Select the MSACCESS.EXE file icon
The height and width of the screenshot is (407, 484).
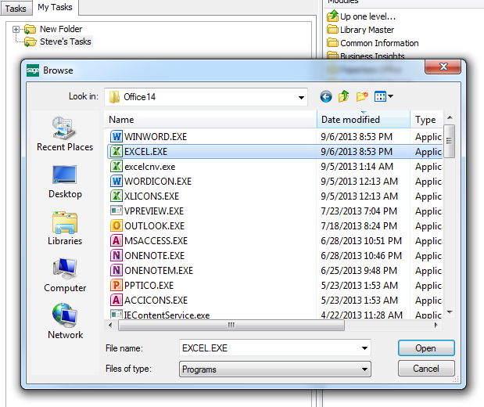(x=117, y=240)
